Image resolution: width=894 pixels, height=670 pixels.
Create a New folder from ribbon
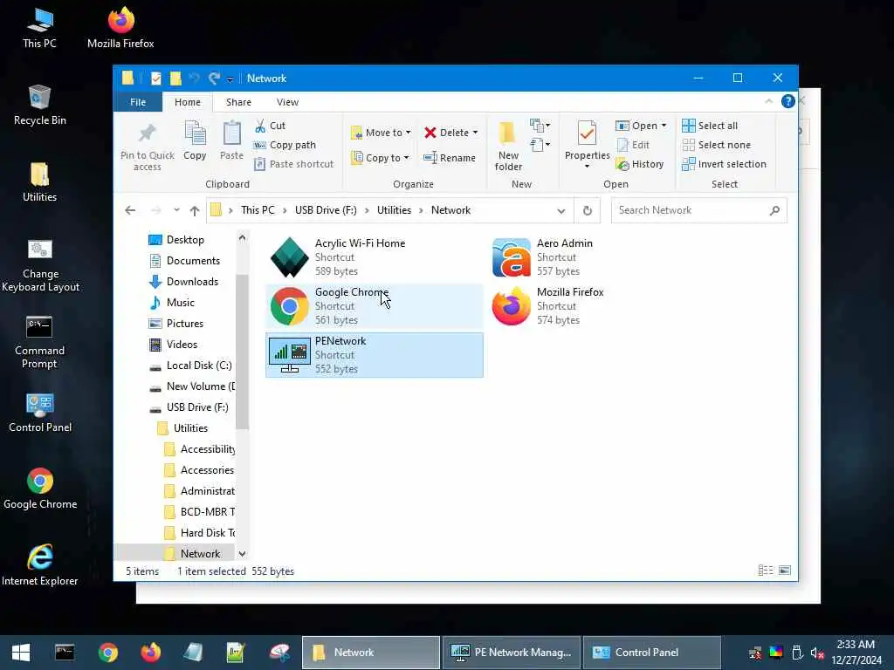coord(508,147)
